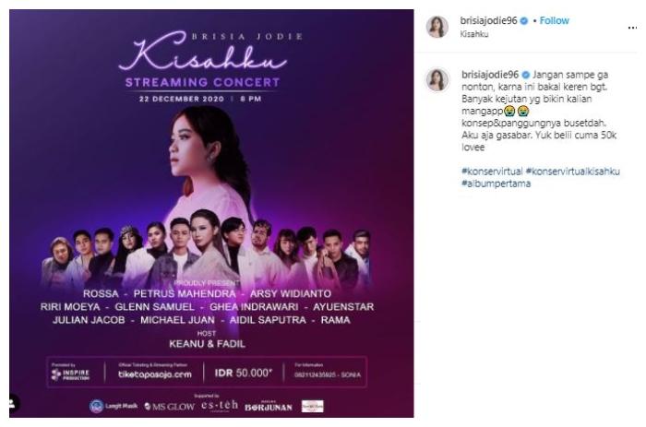Viewport: 646px width, 427px height.
Task: Open the brisiajodie96 username in the caption
Action: coord(490,75)
